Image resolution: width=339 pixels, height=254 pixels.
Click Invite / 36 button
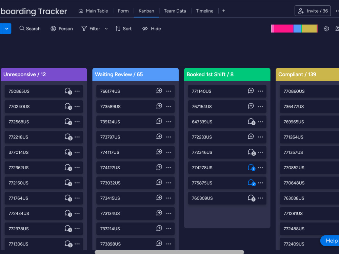pos(313,11)
